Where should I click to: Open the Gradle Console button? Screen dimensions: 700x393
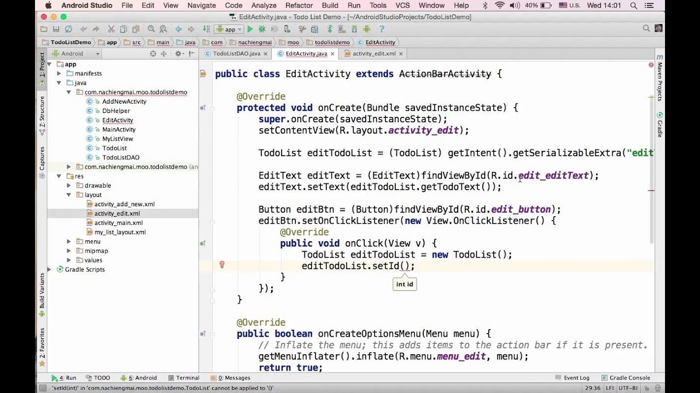625,378
